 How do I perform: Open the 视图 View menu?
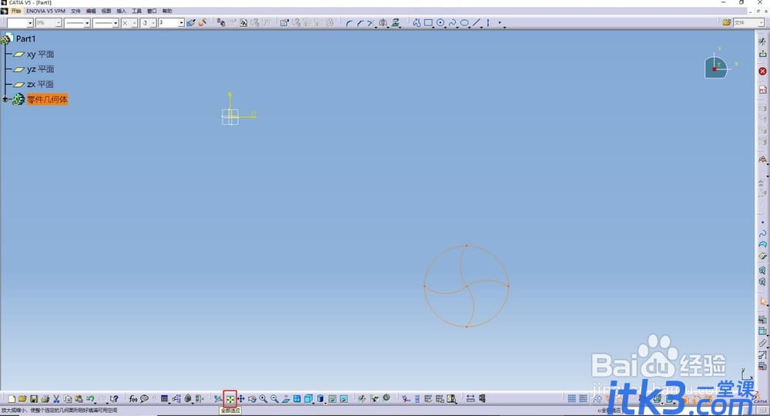coord(106,11)
